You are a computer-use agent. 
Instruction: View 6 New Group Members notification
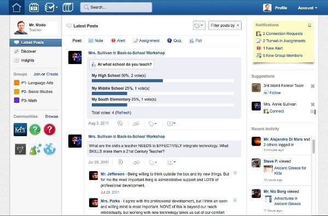coord(283,55)
